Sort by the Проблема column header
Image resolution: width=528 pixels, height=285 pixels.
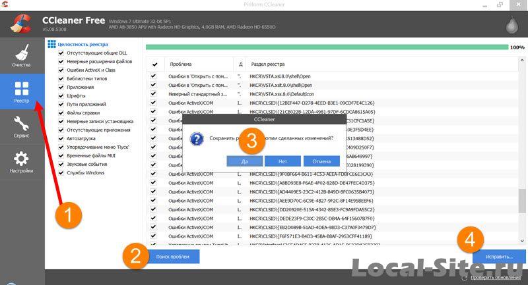coord(199,64)
